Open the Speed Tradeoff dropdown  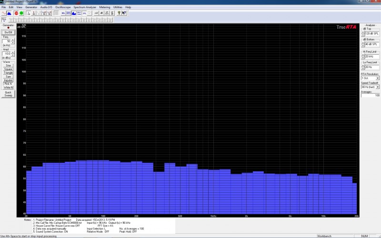click(378, 87)
